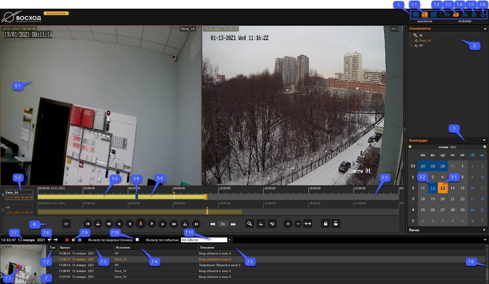
Task: Enable the Фильтр по видеоисточнику checkbox
Action: (137, 240)
